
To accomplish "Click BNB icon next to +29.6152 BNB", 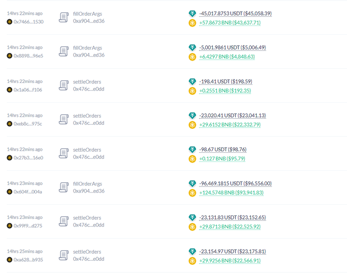I will [x=192, y=125].
